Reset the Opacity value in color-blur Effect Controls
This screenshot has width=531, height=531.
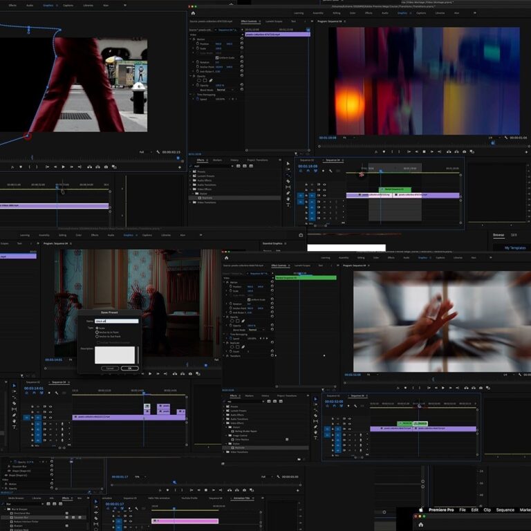click(242, 85)
